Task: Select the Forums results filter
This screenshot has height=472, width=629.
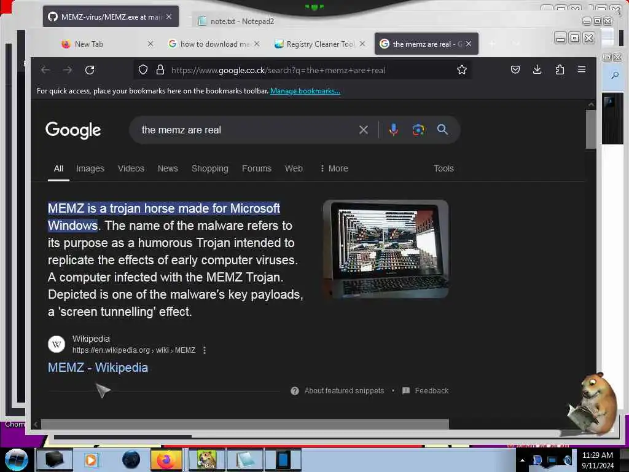Action: coord(257,168)
